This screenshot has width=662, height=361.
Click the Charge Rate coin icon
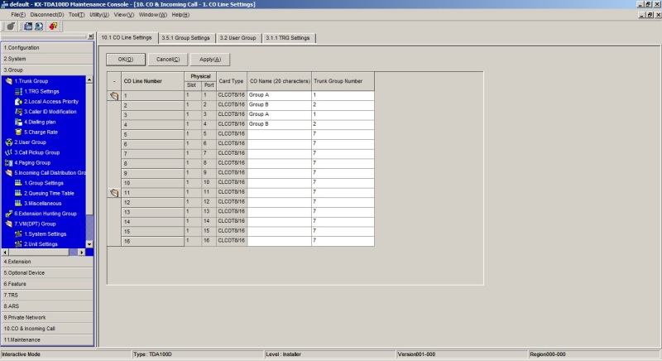tap(18, 132)
